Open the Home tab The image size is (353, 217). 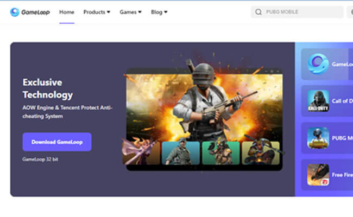pyautogui.click(x=67, y=12)
